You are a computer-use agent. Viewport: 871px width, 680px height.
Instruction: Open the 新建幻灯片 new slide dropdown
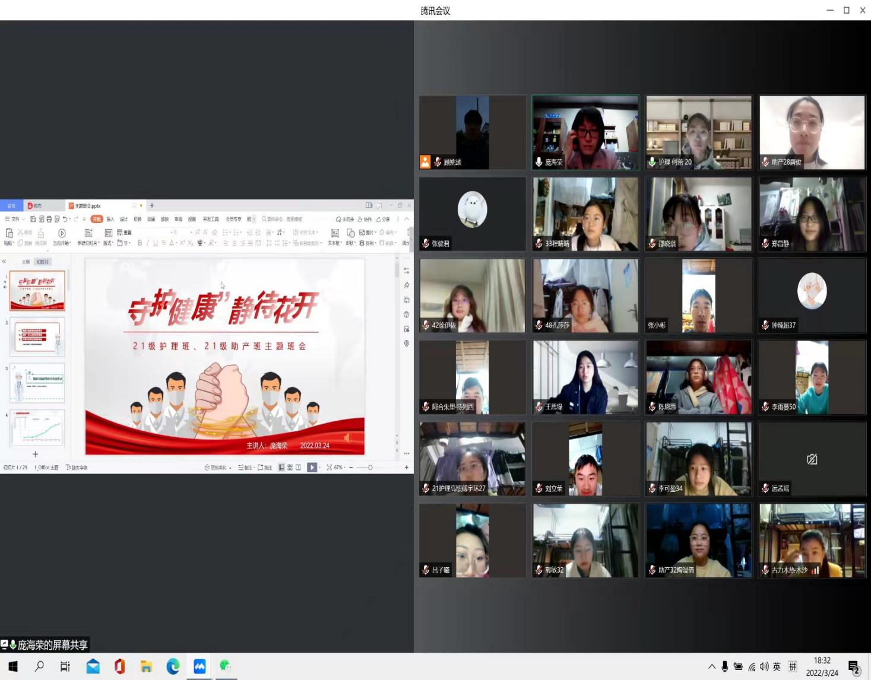coord(88,243)
